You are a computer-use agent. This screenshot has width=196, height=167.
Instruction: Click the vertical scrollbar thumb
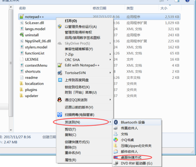click(11, 63)
